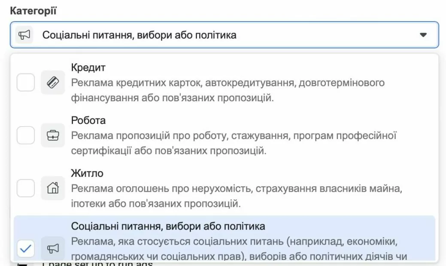Select the highlighted Соціальні питання, вибори або політика option
This screenshot has width=446, height=266.
tap(168, 226)
